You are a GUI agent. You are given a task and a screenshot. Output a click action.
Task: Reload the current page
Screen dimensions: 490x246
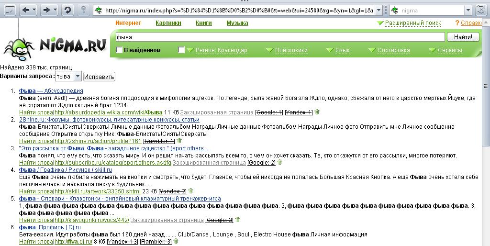(x=67, y=11)
